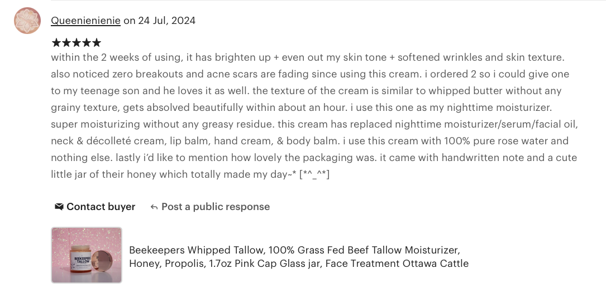Open the Queenienienie profile link

pos(85,21)
